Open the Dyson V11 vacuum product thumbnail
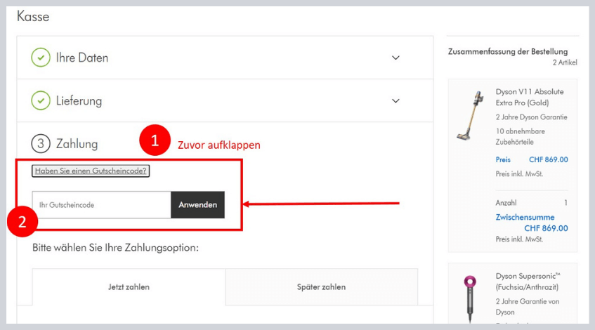This screenshot has width=595, height=330. click(x=471, y=115)
